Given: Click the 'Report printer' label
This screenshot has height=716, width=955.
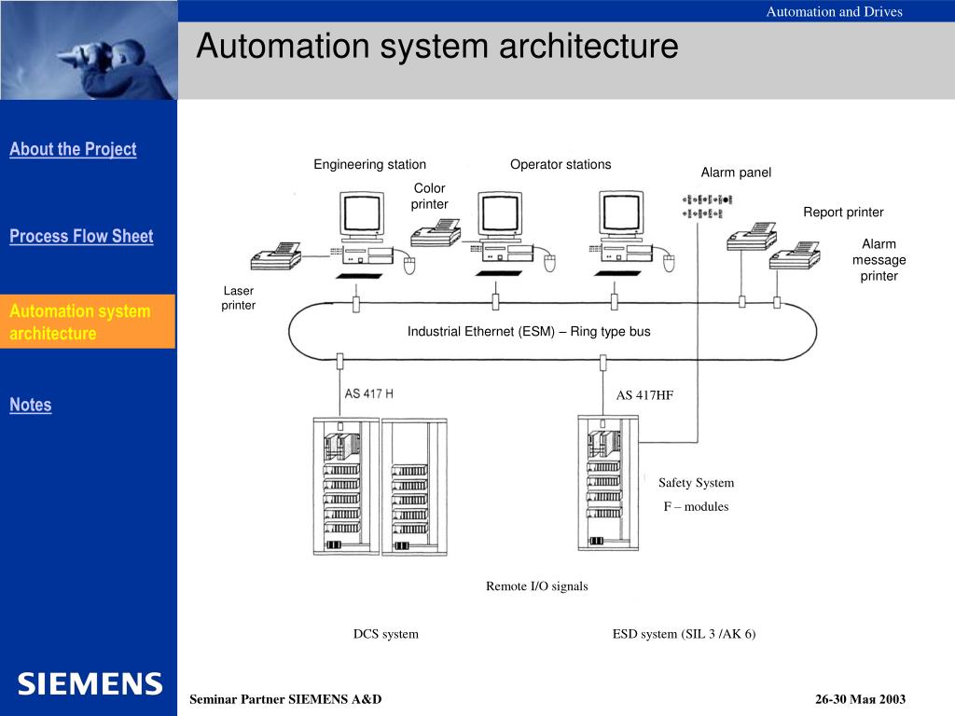Looking at the screenshot, I should 843,212.
